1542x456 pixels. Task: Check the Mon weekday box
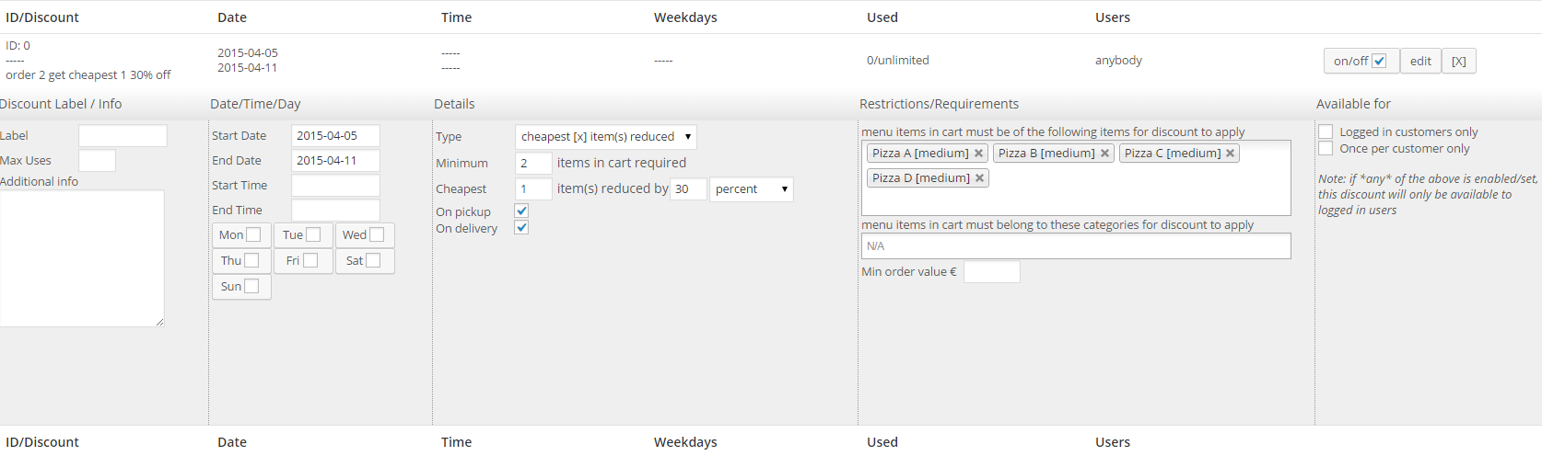click(253, 234)
